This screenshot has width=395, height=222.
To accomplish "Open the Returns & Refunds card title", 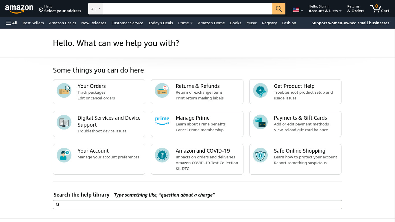I will click(x=198, y=86).
